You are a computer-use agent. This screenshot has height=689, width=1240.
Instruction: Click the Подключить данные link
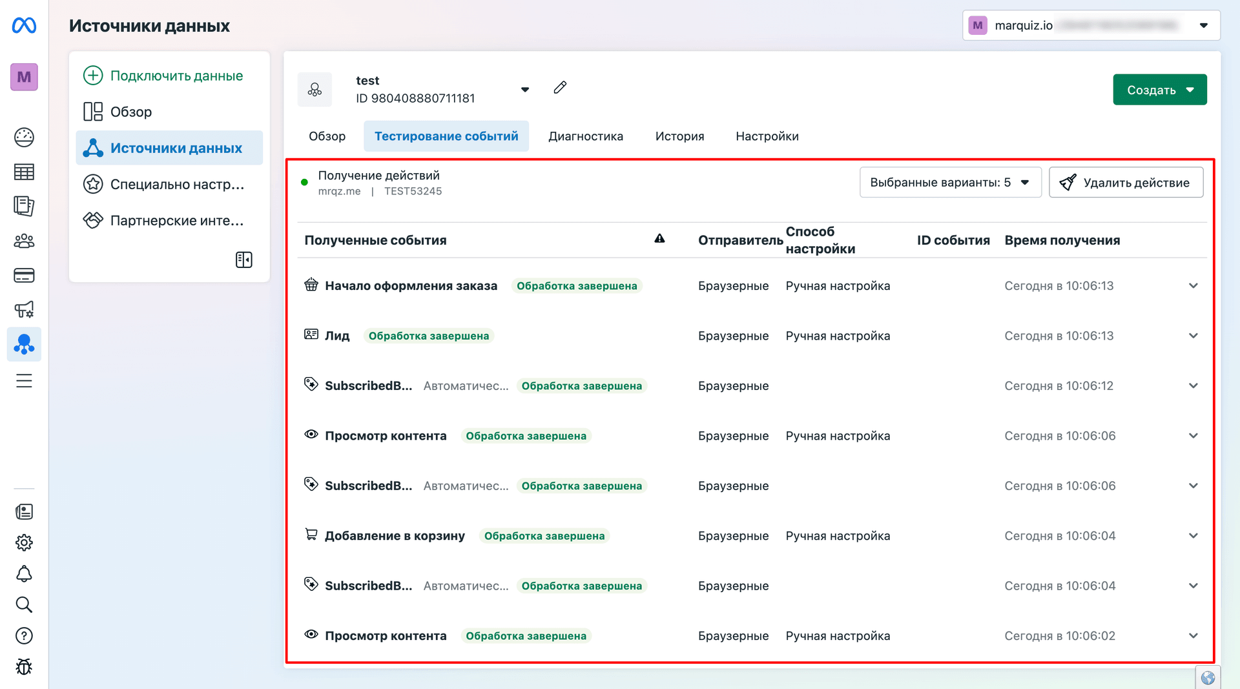click(163, 76)
